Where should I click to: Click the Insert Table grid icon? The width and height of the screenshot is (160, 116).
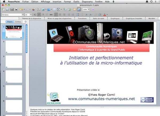click(54, 10)
